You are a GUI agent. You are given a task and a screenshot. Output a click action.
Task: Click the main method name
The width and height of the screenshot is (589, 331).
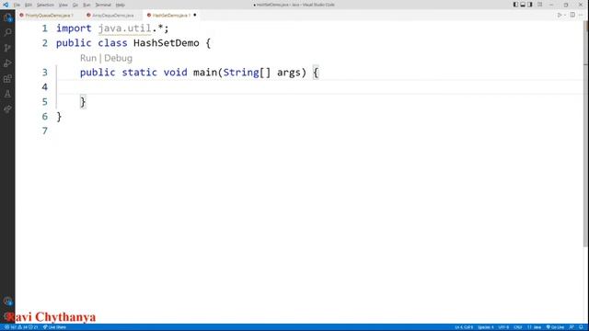point(205,73)
